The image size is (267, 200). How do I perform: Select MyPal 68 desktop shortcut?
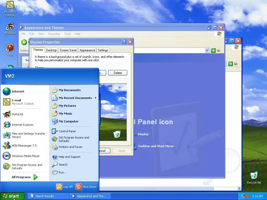pyautogui.click(x=10, y=29)
